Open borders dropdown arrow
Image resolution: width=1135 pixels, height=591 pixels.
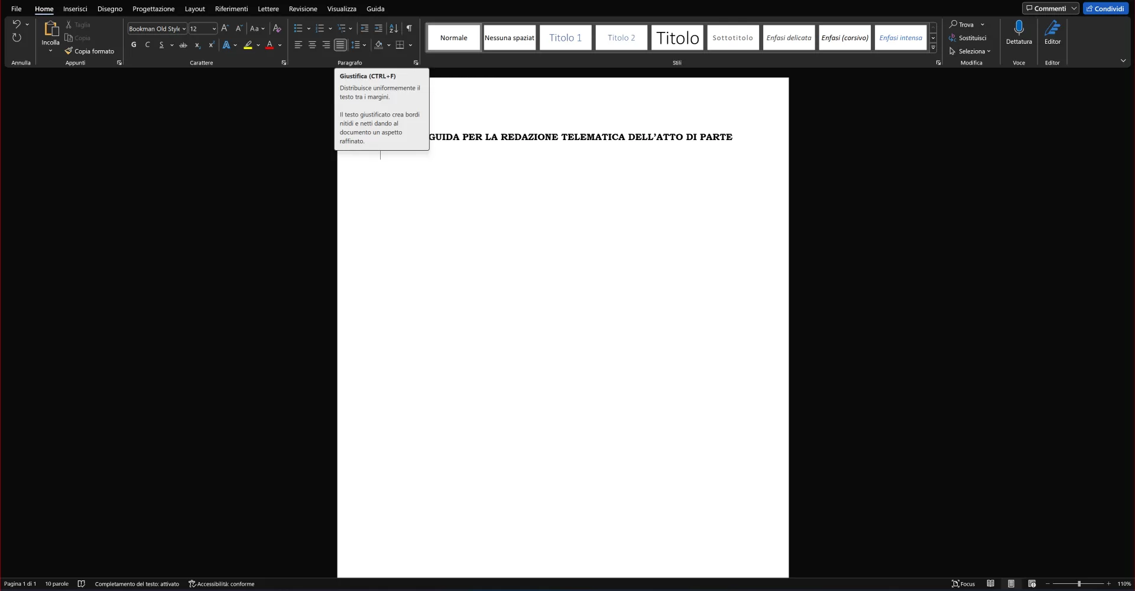tap(410, 45)
